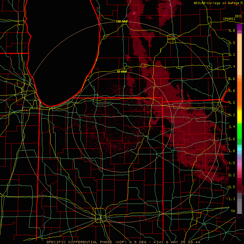Pick the purple band atop the color scale
This screenshot has width=244, height=244.
239,27
